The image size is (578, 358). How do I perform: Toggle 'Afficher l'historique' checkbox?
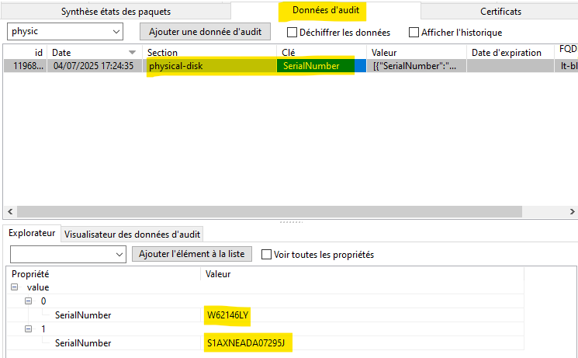pos(414,33)
